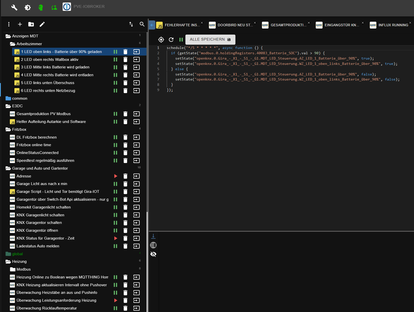414x312 pixels.
Task: Click the green expert mode head icon
Action: tap(41, 8)
